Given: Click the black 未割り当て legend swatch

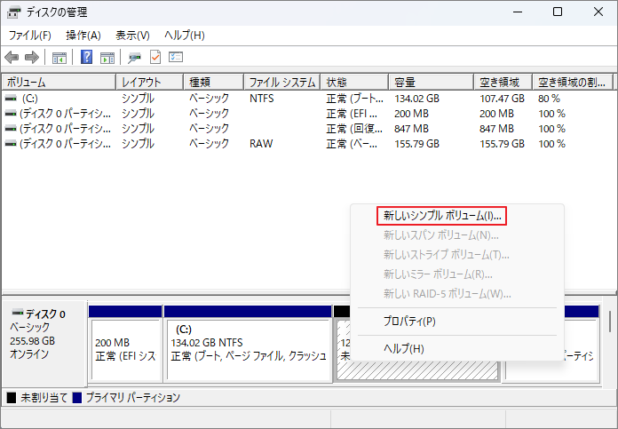Looking at the screenshot, I should coord(12,397).
